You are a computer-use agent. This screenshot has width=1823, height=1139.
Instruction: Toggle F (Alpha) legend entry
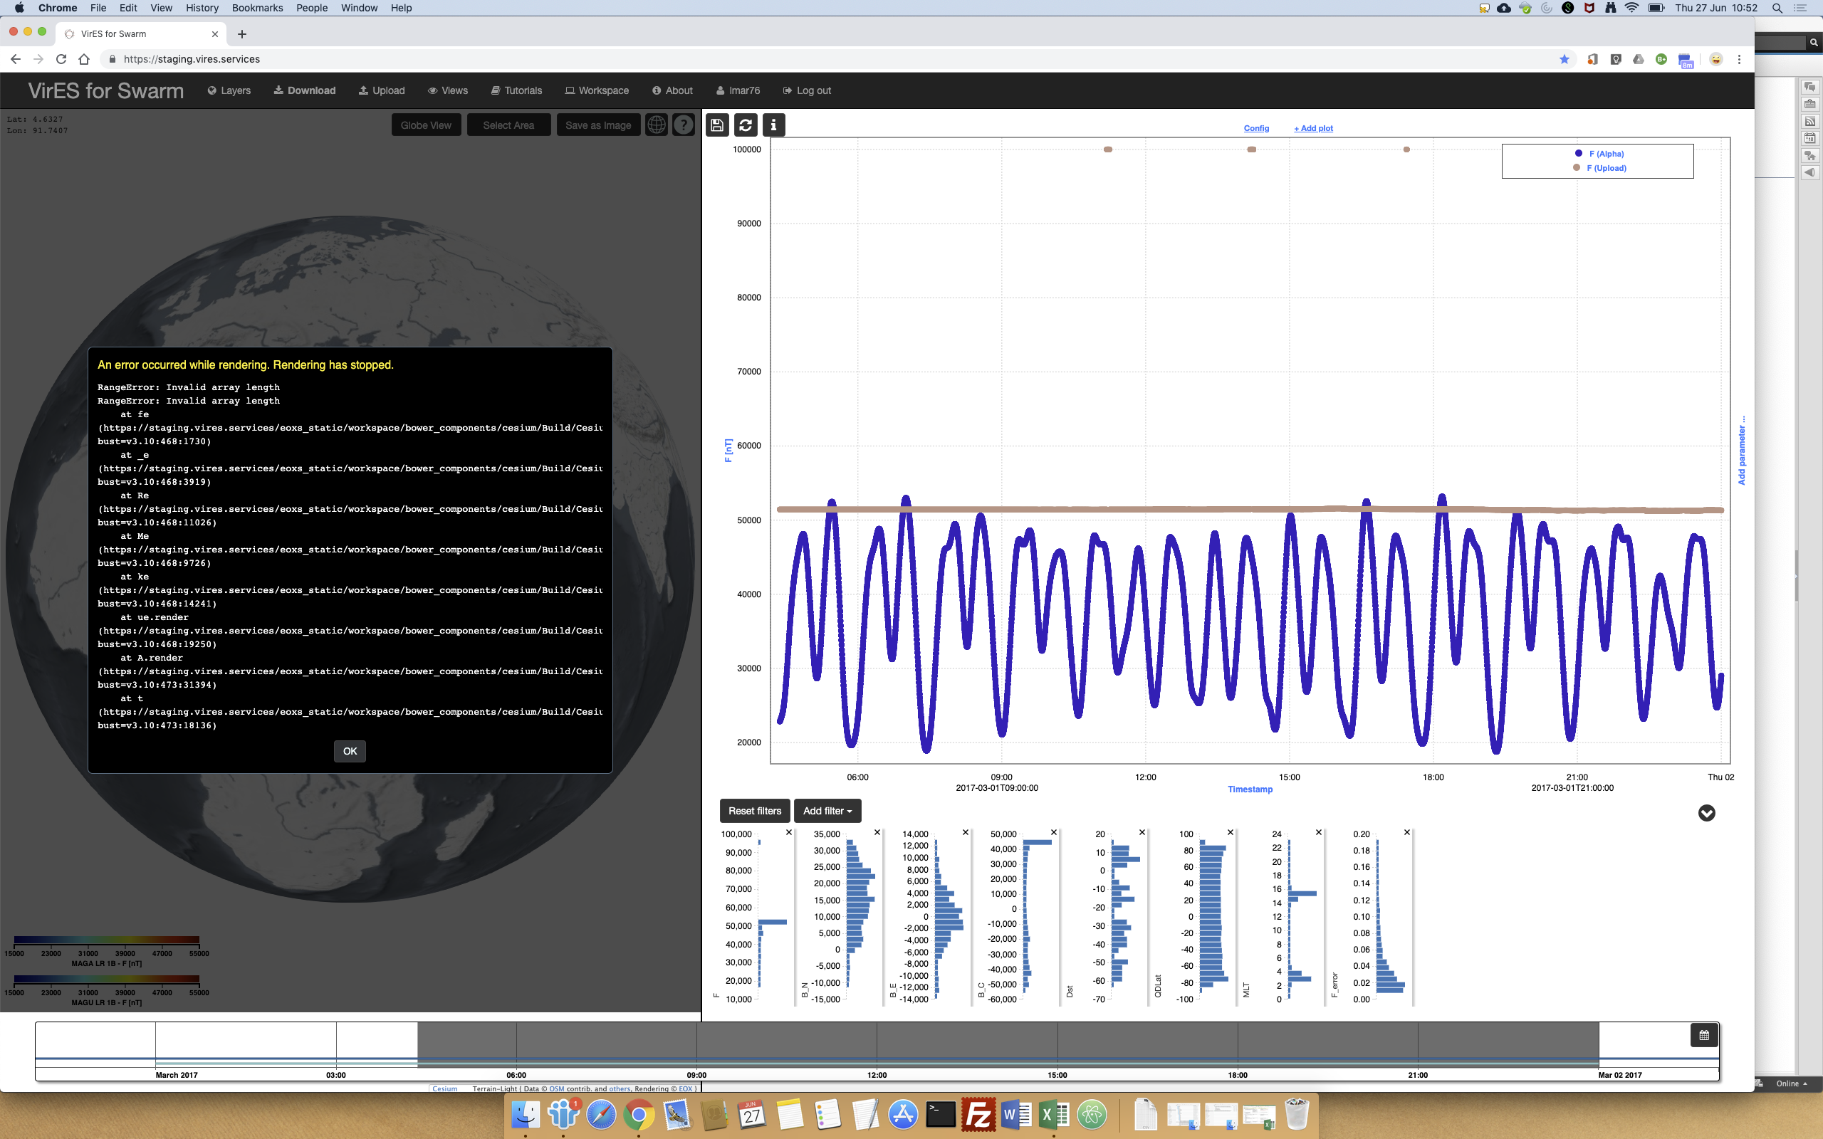coord(1605,154)
